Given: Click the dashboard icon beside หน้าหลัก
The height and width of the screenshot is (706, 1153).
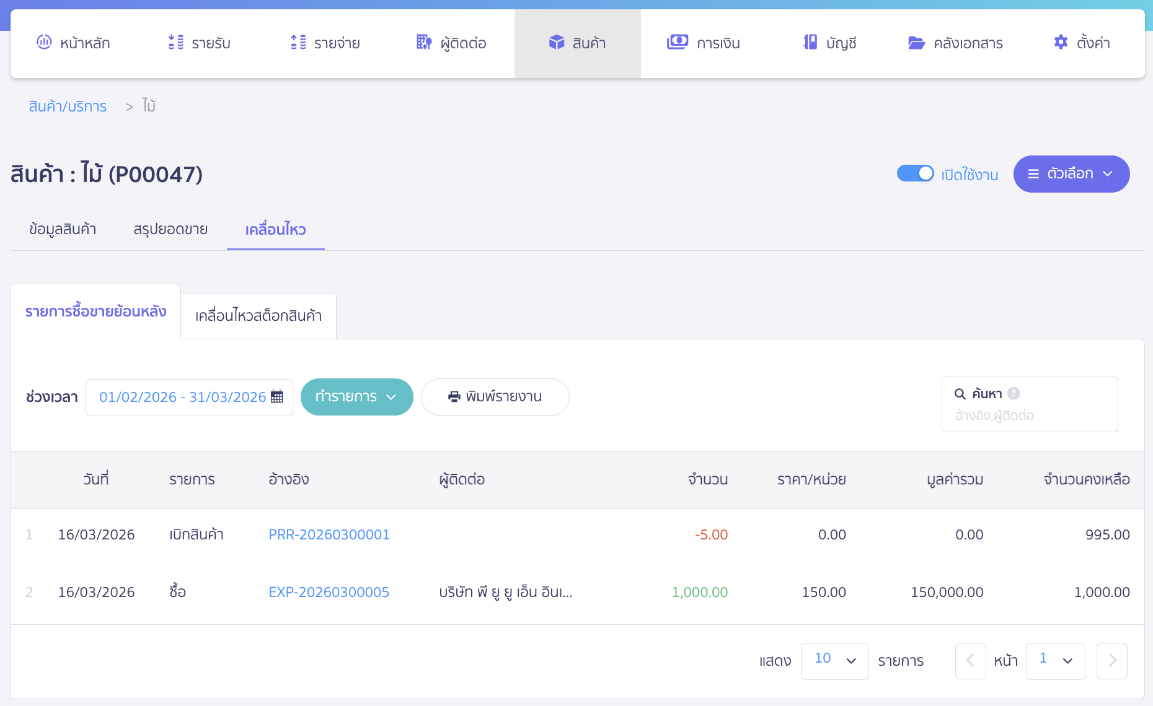Looking at the screenshot, I should (44, 42).
